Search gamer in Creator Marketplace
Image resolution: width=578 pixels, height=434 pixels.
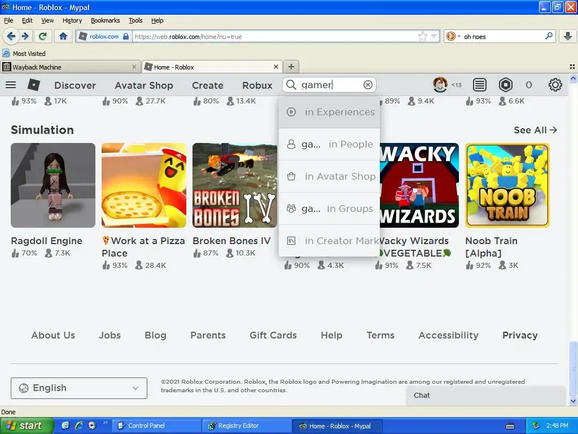pyautogui.click(x=330, y=241)
